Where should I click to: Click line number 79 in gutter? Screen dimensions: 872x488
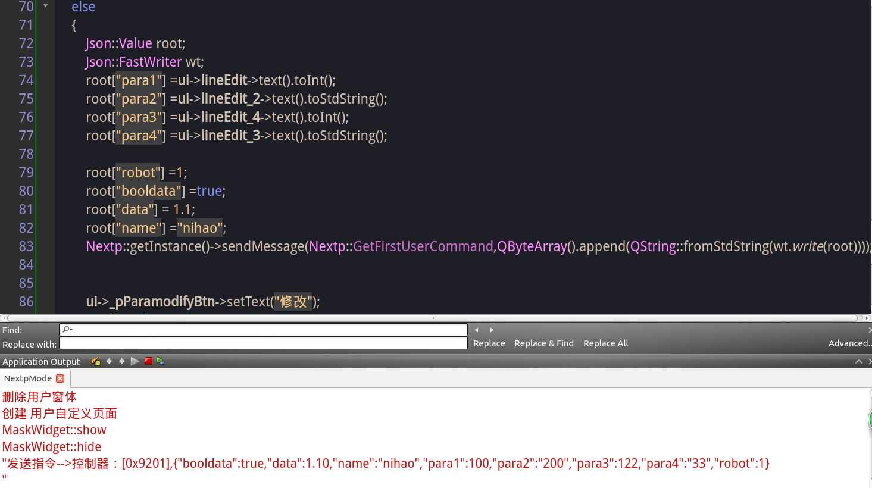(26, 173)
